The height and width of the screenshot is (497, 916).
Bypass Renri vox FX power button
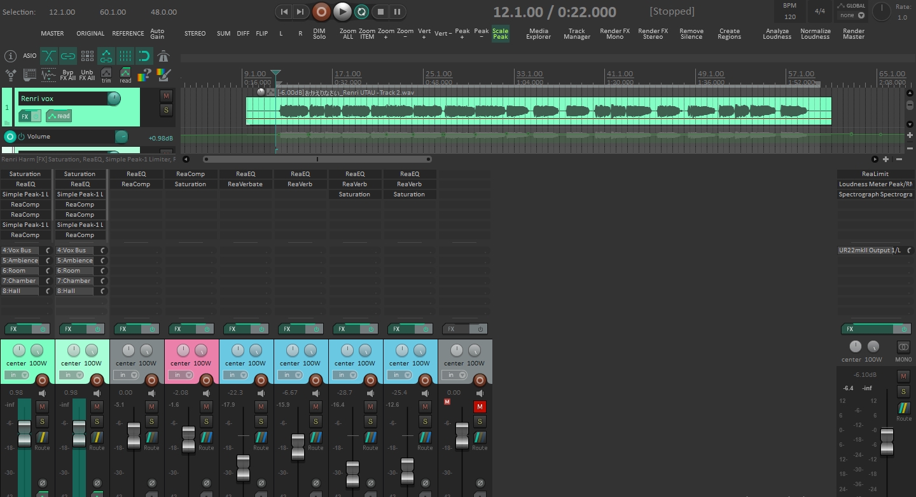(36, 116)
